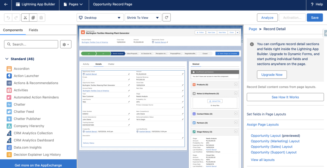
Task: Open the Pages menu dropdown
Action: [x=73, y=4]
